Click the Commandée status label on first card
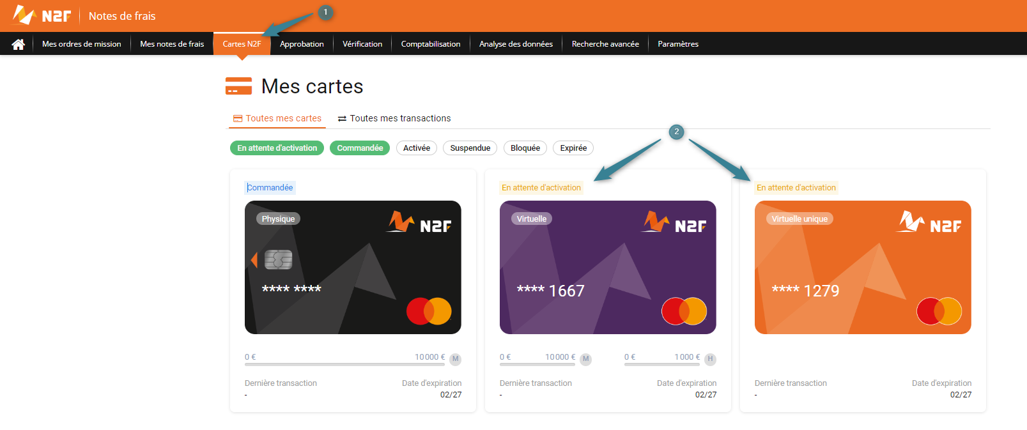Screen dimensions: 1027x430 pyautogui.click(x=270, y=188)
